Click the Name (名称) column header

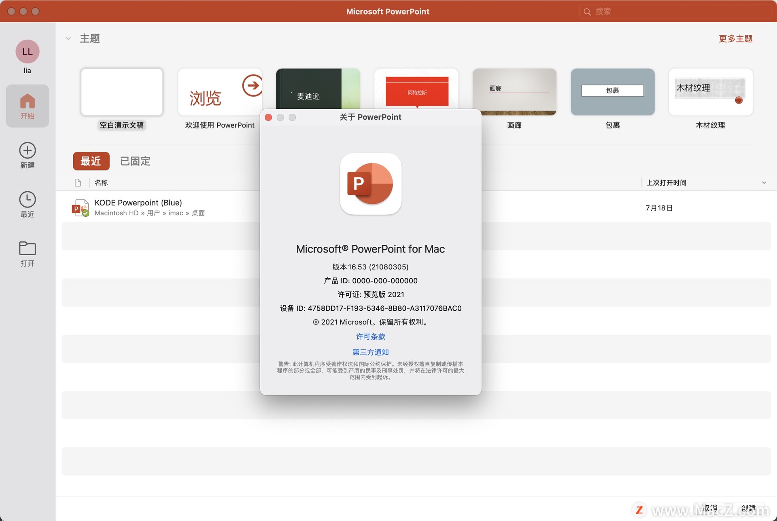(101, 183)
